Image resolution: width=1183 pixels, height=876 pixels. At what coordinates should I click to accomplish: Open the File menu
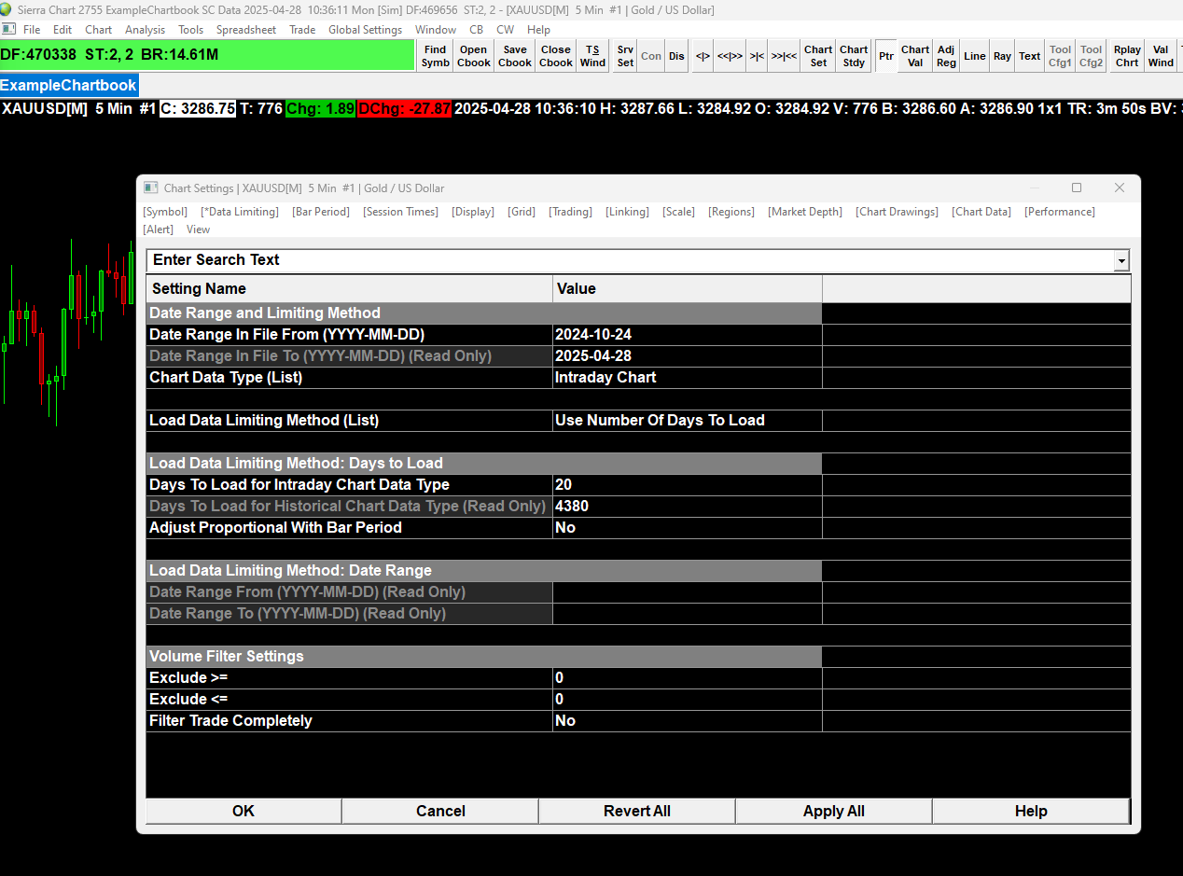point(32,30)
